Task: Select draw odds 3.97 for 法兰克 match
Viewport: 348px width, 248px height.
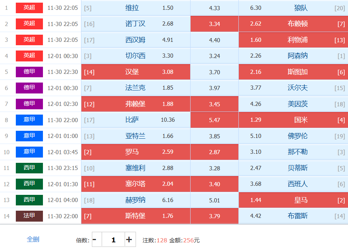Action: pos(214,88)
